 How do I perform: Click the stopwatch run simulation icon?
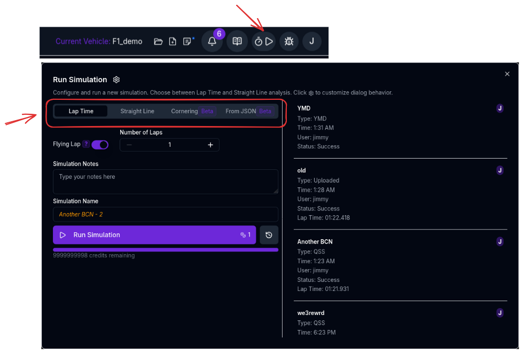[x=263, y=42]
